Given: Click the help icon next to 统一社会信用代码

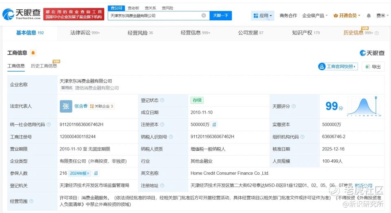Looking at the screenshot, I should (x=49, y=125).
